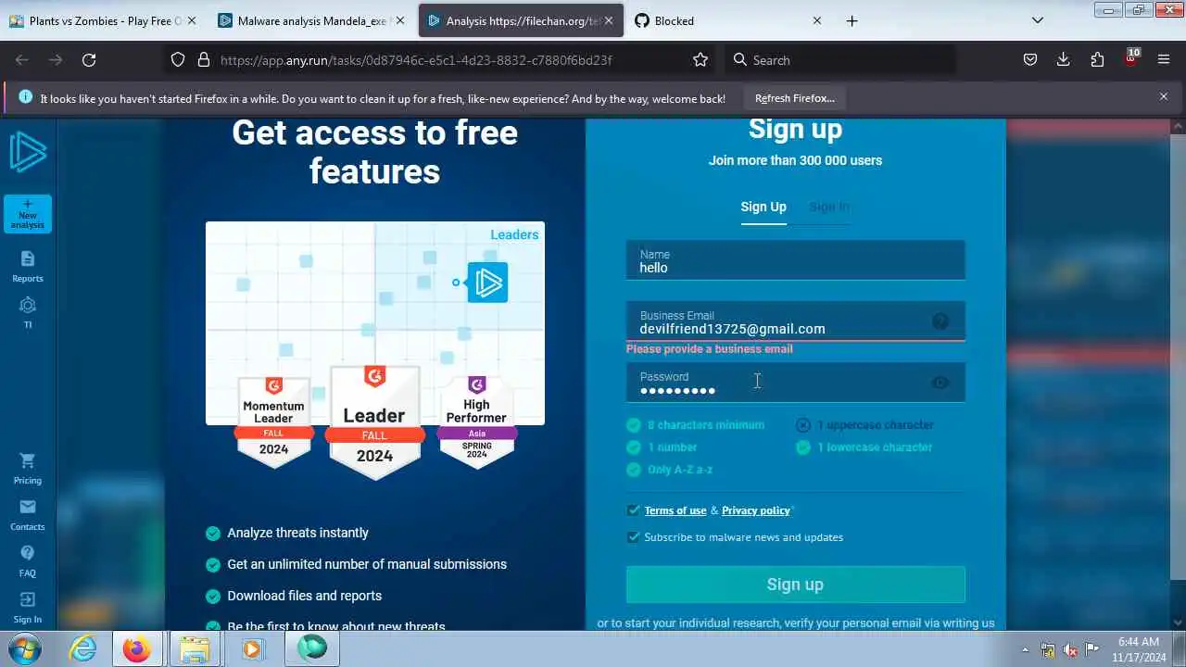Switch to the GitHub Blocked tab
The height and width of the screenshot is (667, 1186).
728,20
